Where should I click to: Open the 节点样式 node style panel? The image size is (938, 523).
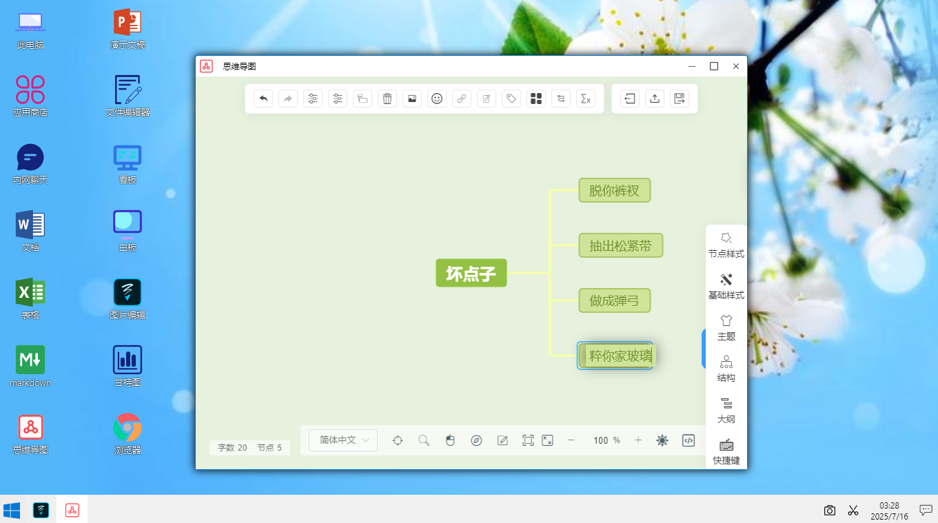pyautogui.click(x=726, y=245)
